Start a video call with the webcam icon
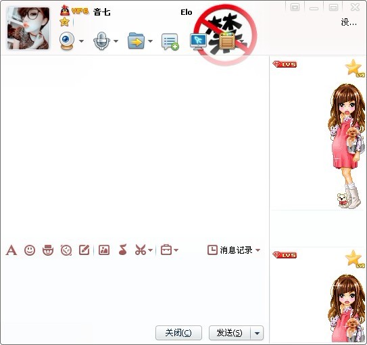Viewport: 367px width, 345px height. (x=67, y=41)
